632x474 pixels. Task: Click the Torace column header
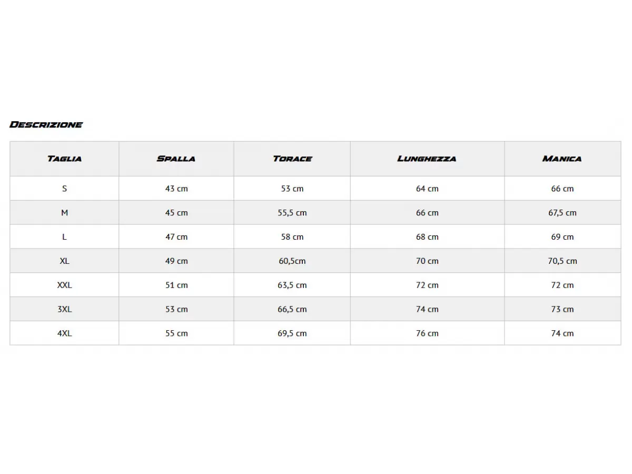(292, 159)
